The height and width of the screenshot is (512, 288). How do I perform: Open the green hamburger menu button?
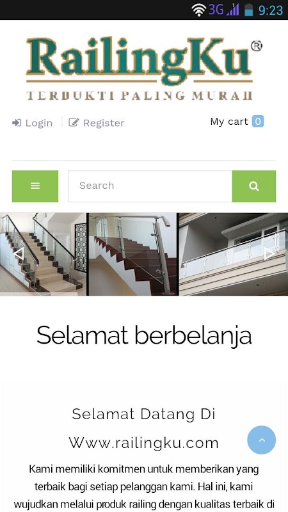coord(35,186)
